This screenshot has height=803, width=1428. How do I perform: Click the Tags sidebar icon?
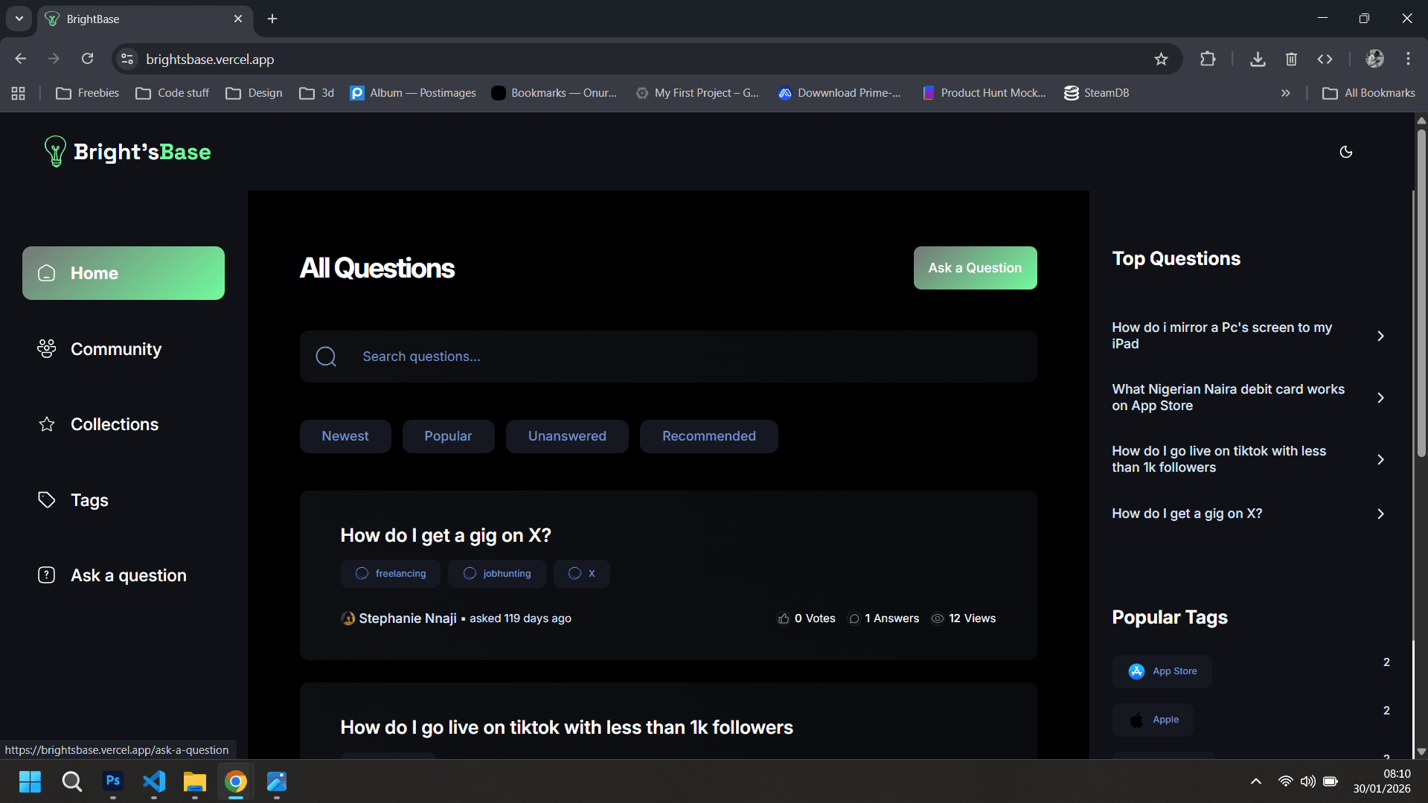(46, 500)
